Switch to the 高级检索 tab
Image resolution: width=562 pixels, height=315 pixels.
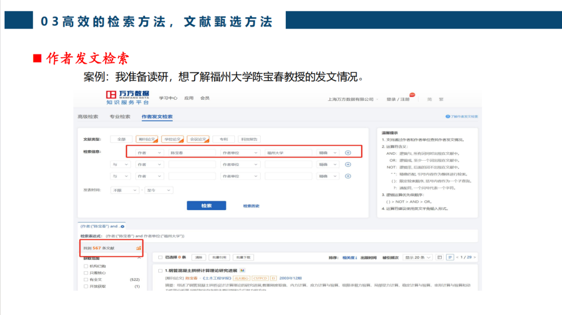pos(87,117)
